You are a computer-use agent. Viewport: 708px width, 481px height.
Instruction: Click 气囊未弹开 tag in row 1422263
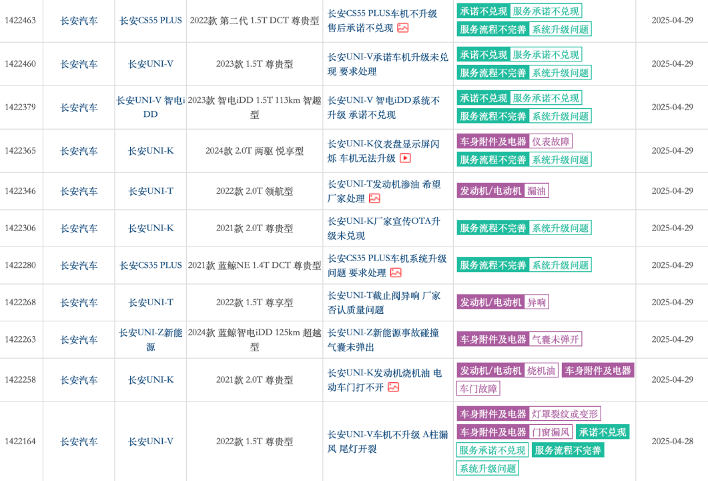(555, 339)
